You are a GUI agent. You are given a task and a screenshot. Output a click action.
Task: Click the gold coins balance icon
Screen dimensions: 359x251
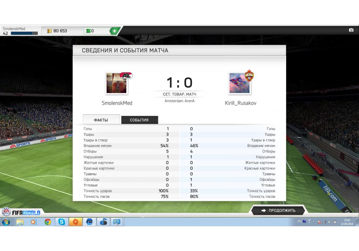point(49,31)
